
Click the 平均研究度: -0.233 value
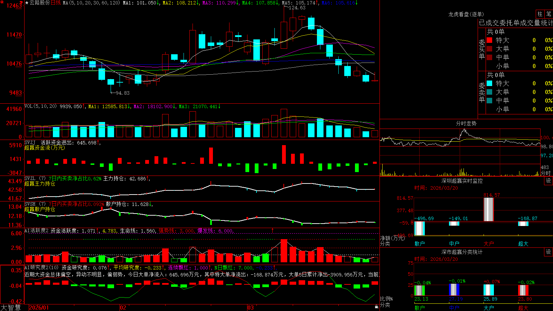[x=138, y=267]
